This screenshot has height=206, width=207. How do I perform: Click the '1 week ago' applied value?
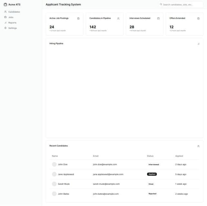point(181,184)
